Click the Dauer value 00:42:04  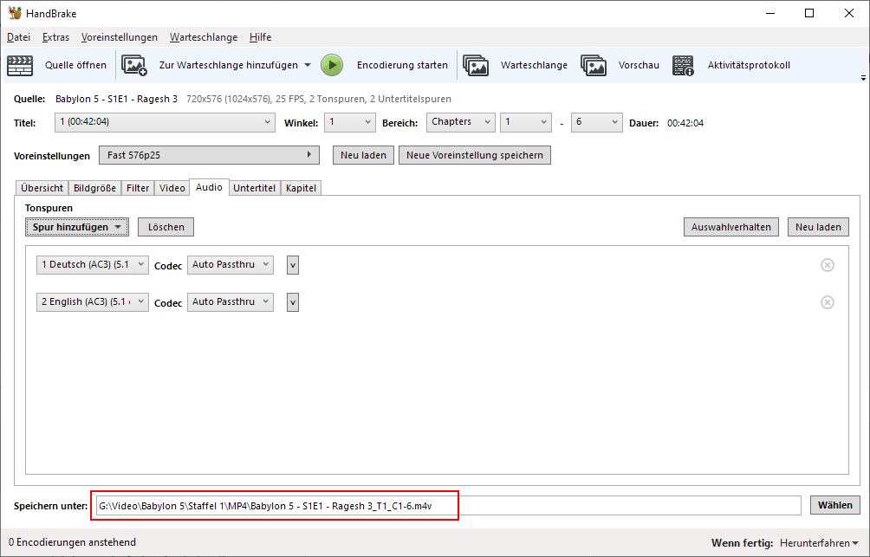pos(685,123)
